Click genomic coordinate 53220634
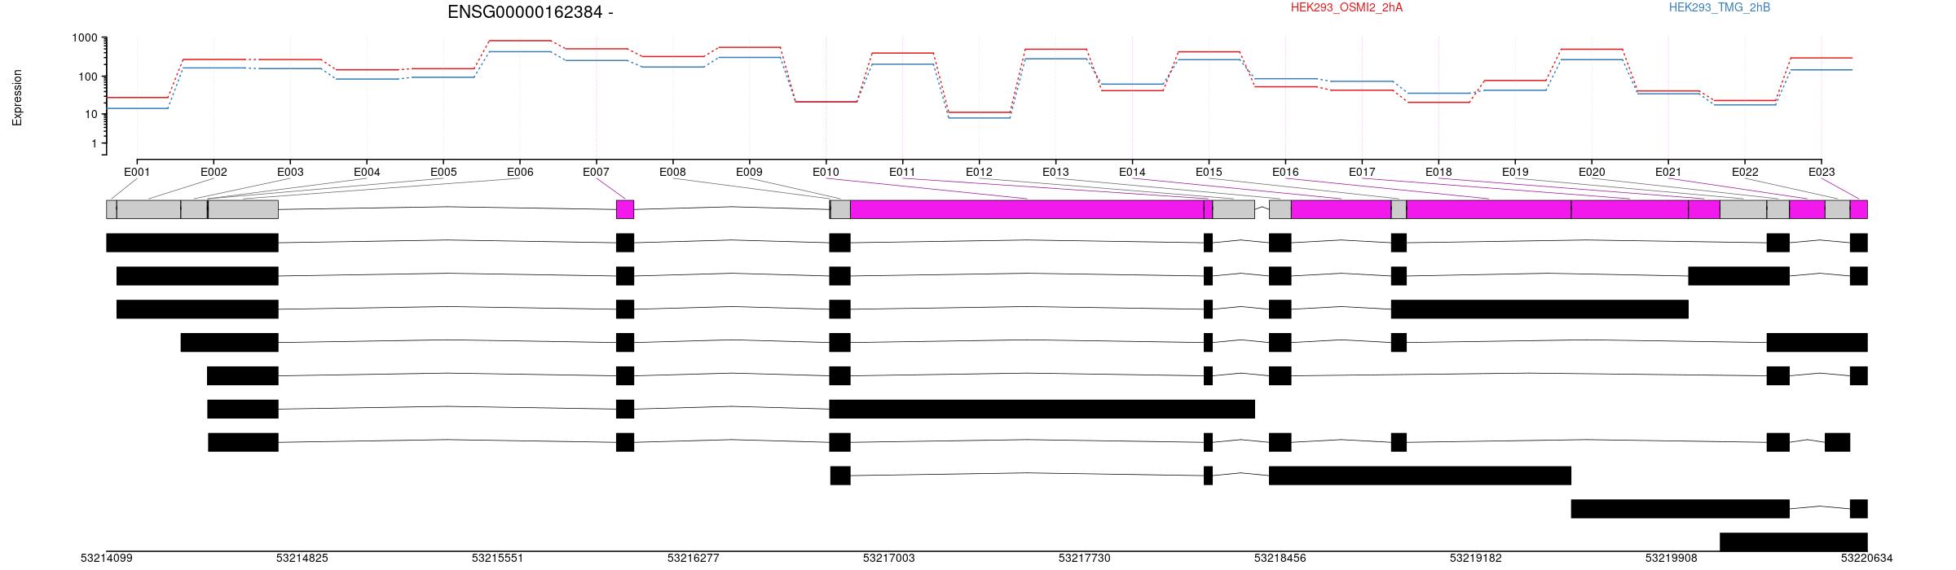The image size is (1956, 570). click(1867, 558)
